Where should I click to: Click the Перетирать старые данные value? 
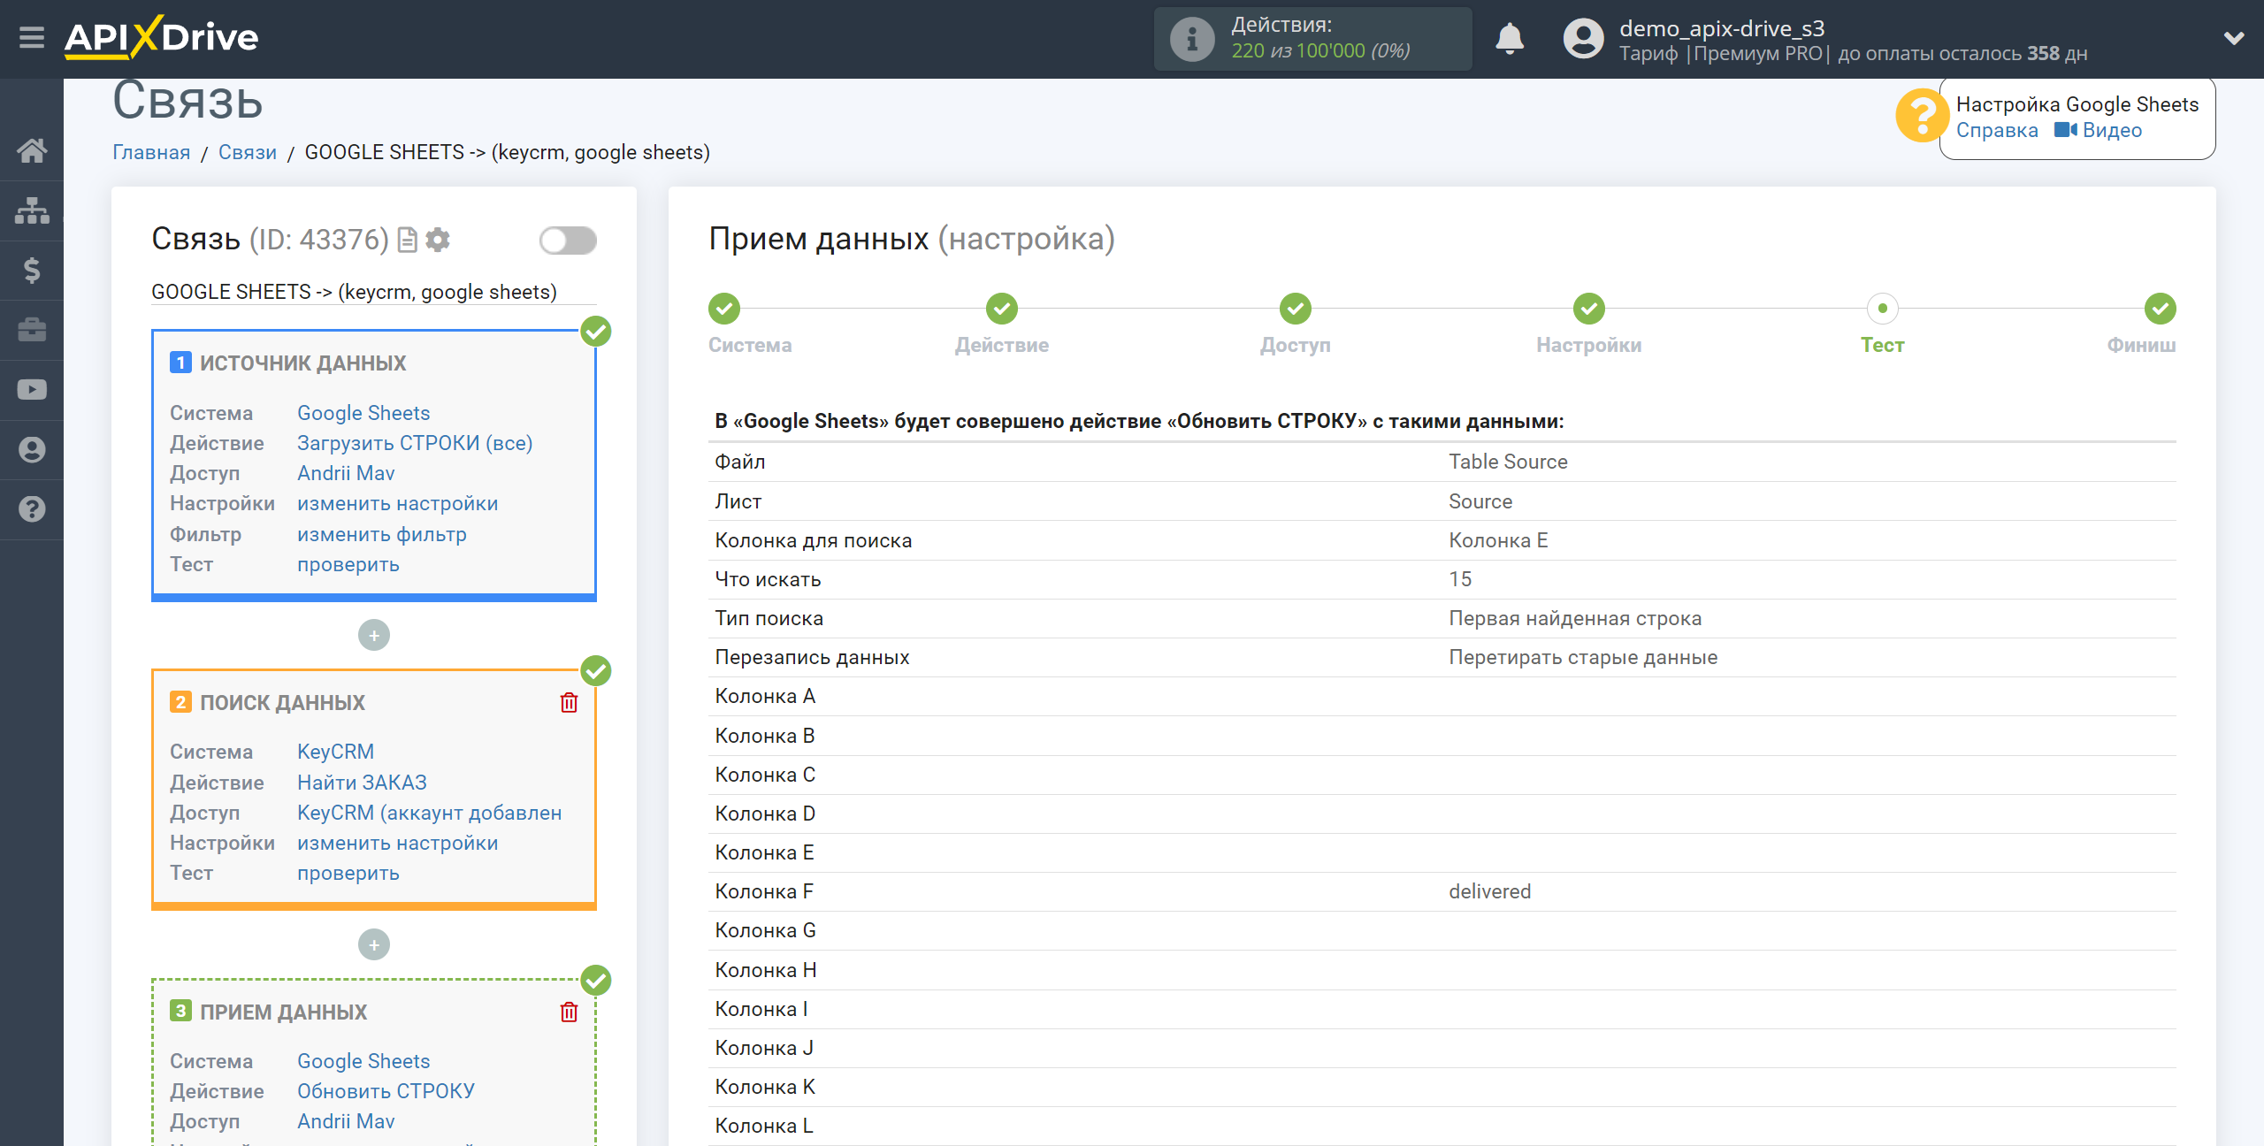[x=1583, y=657]
